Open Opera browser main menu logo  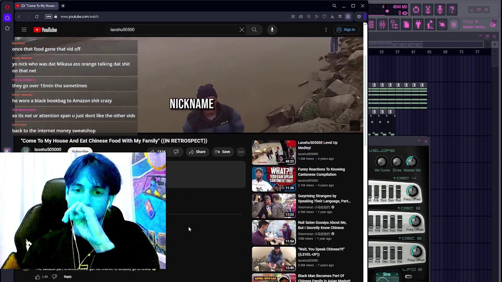click(7, 7)
